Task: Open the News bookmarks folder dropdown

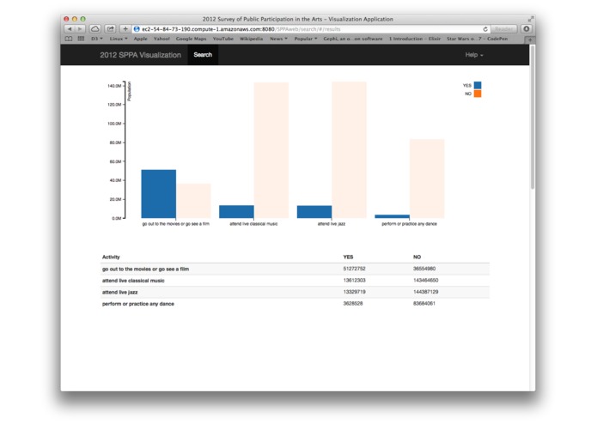Action: coord(278,39)
